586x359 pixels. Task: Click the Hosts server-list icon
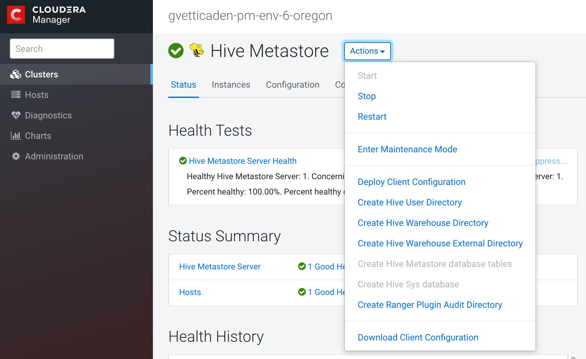pos(16,95)
